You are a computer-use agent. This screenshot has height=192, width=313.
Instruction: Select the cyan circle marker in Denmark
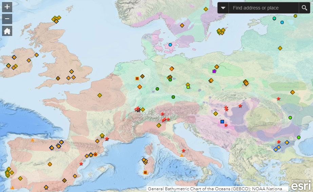click(170, 45)
